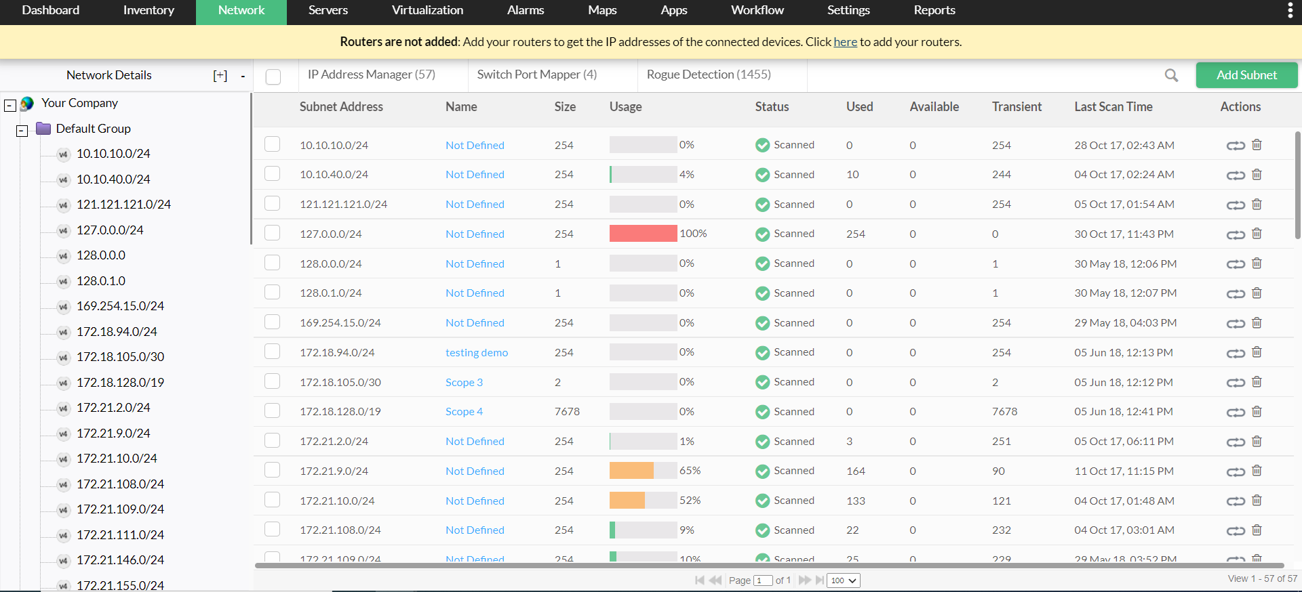
Task: Click the link icon for 127.0.0.0/24 row
Action: coord(1236,234)
